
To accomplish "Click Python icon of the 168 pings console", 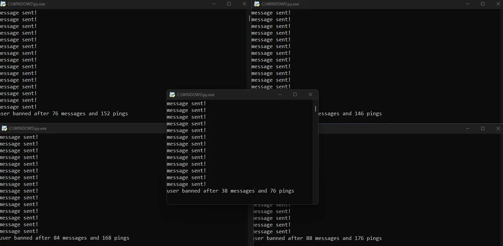I will coord(4,128).
